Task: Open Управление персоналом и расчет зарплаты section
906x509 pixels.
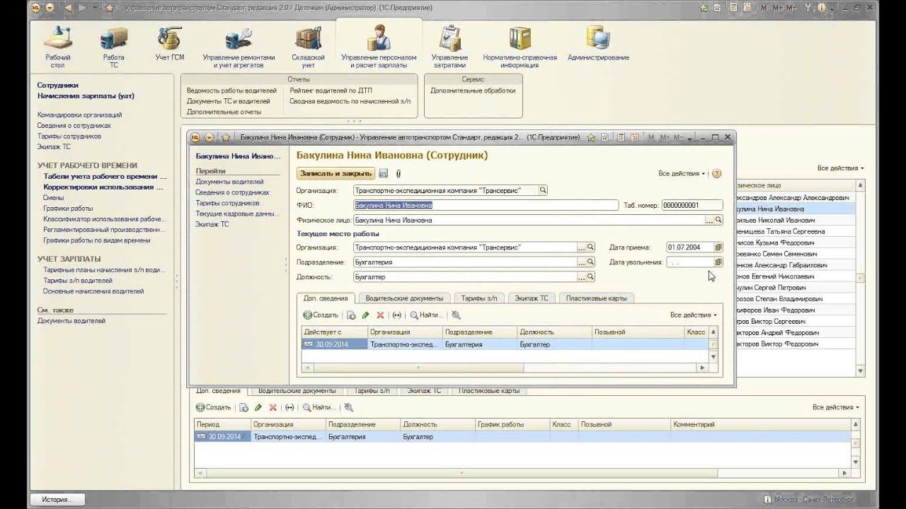Action: coord(379,47)
